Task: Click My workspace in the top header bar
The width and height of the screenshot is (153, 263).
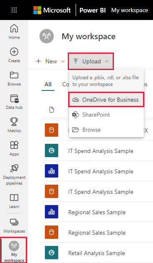Action: point(130,10)
